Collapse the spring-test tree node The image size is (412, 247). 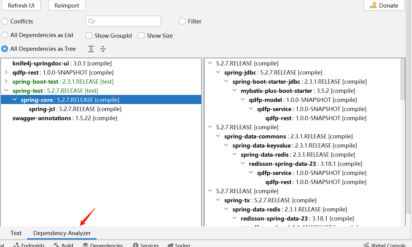(6, 91)
